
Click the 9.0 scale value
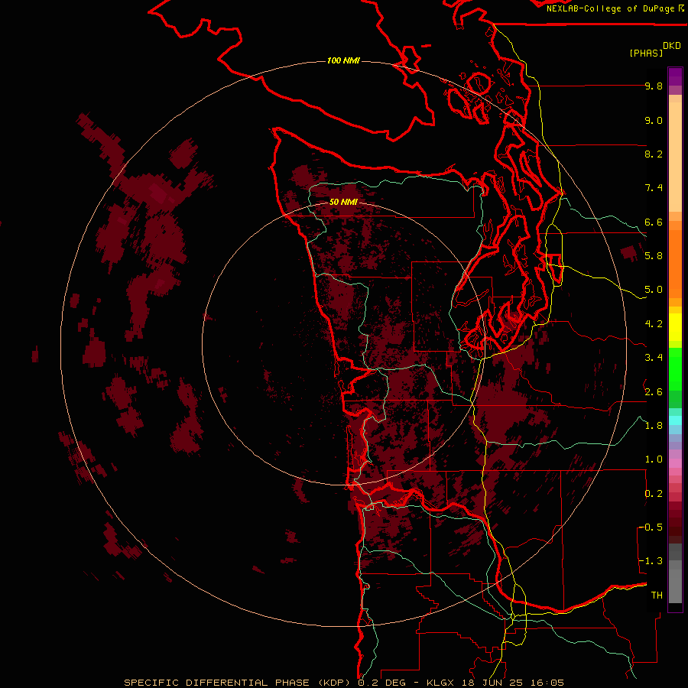coord(654,120)
